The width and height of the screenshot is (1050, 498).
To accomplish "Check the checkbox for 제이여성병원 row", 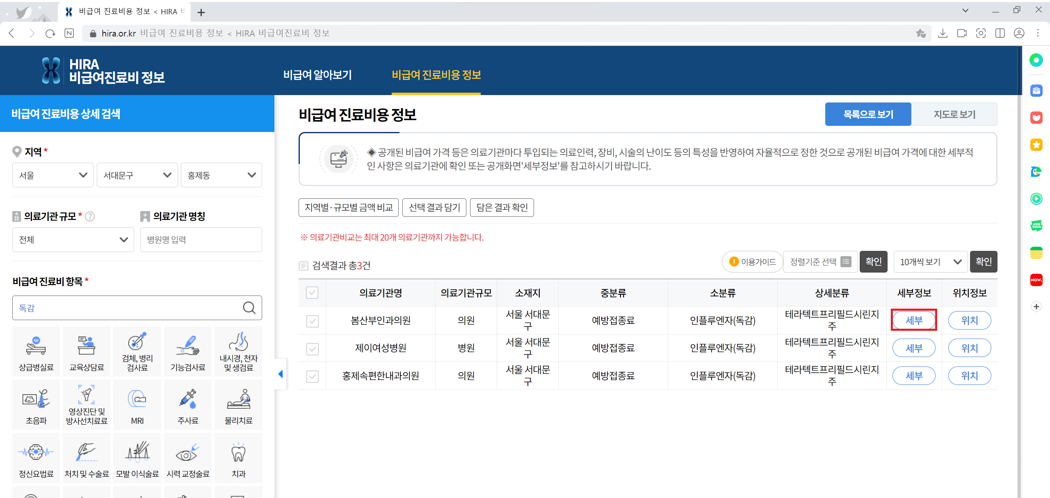I will [x=313, y=349].
